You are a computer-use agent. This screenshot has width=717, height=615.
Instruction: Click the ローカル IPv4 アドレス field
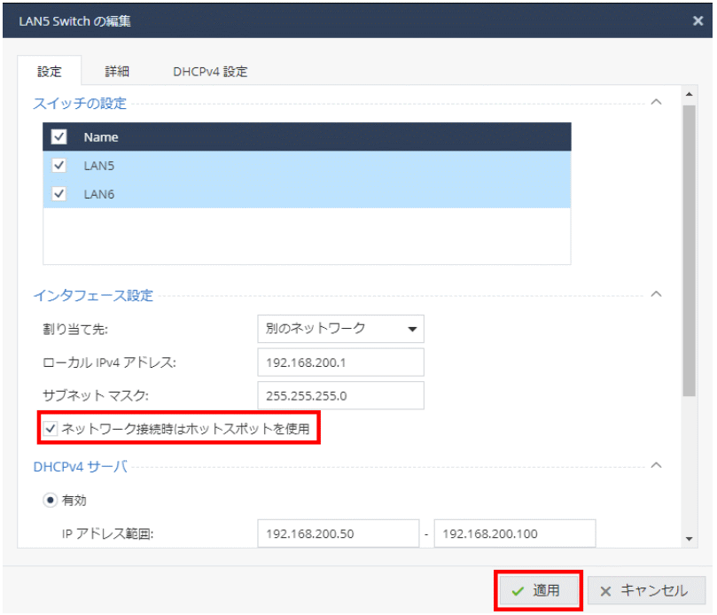340,362
